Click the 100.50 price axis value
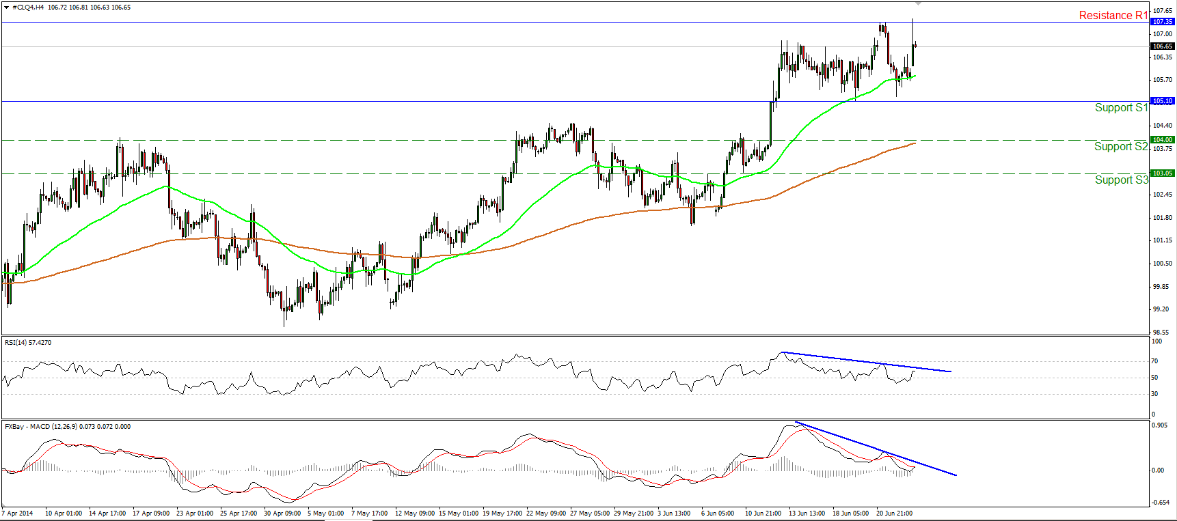 pos(1163,264)
